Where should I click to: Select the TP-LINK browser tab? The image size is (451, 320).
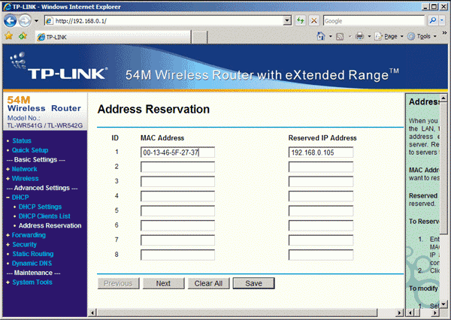pos(113,37)
